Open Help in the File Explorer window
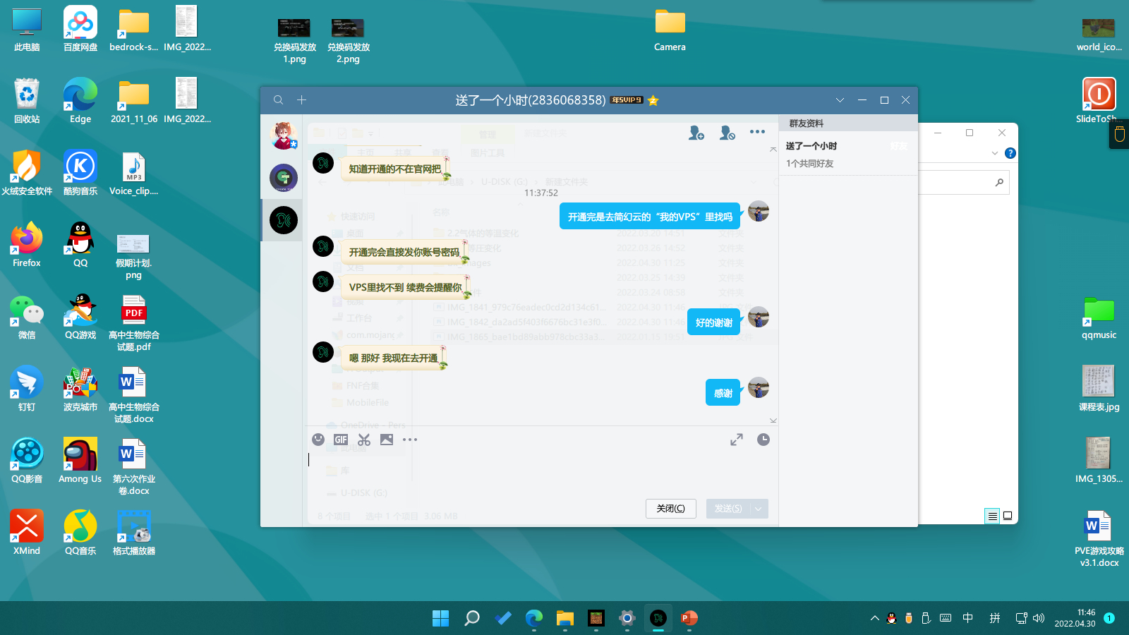Screen dimensions: 1129x635 [x=1010, y=153]
